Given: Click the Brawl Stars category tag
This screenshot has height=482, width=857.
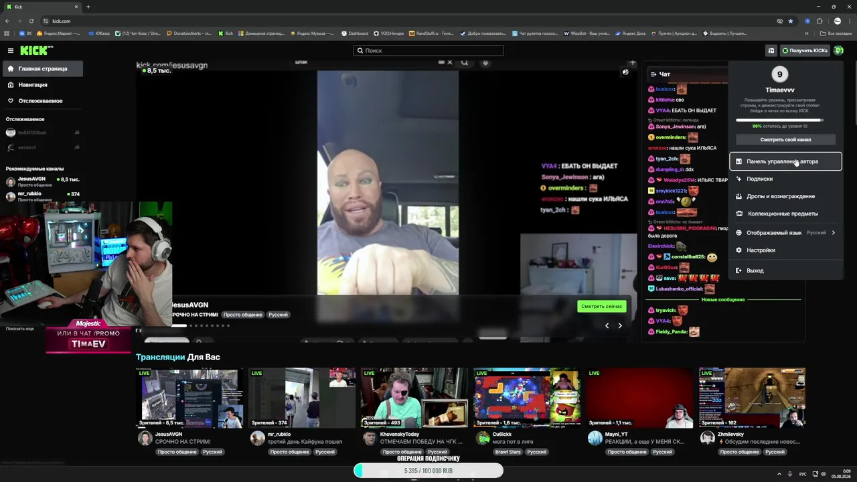Looking at the screenshot, I should (508, 452).
